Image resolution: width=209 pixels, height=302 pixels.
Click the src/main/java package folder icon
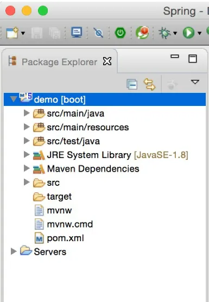tap(39, 114)
